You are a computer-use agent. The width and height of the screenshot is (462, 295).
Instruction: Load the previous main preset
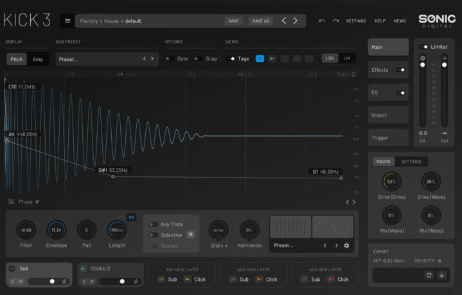pyautogui.click(x=284, y=21)
